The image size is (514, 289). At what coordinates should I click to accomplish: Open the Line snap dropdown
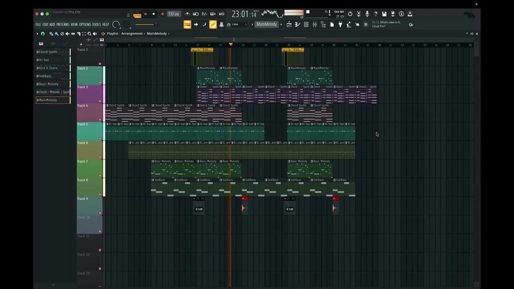point(239,24)
